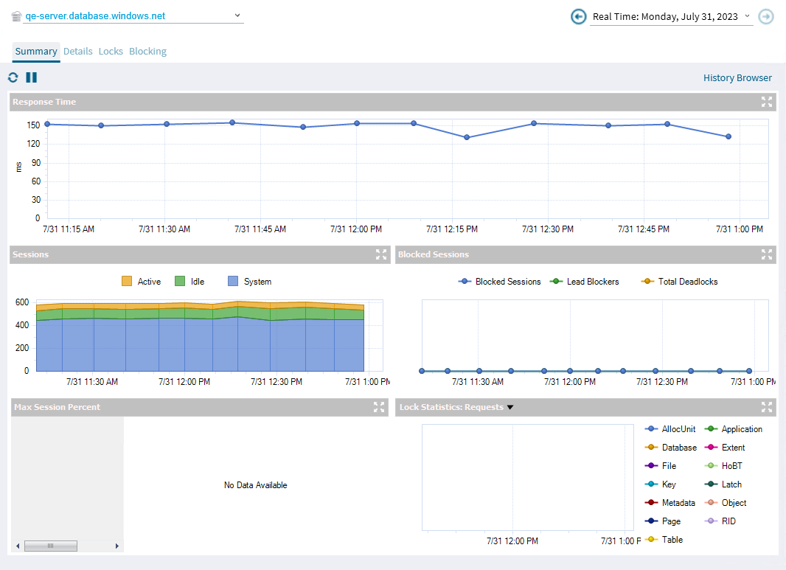The image size is (786, 570).
Task: Expand the Sessions panel to full view
Action: [381, 254]
